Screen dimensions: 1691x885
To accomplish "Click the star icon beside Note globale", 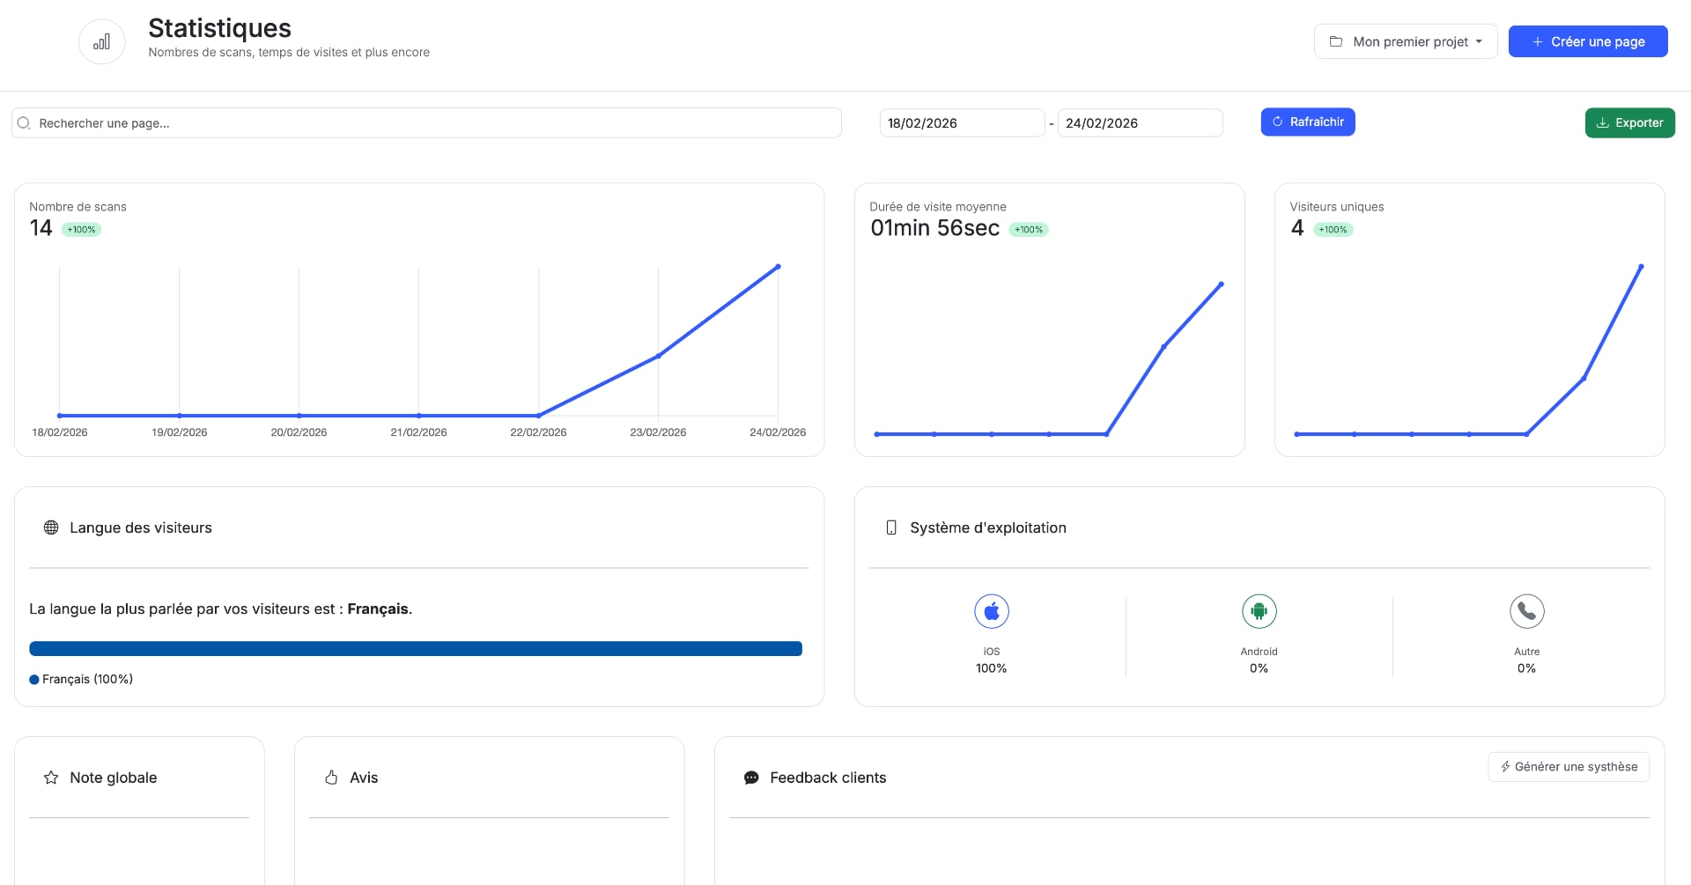I will click(51, 778).
